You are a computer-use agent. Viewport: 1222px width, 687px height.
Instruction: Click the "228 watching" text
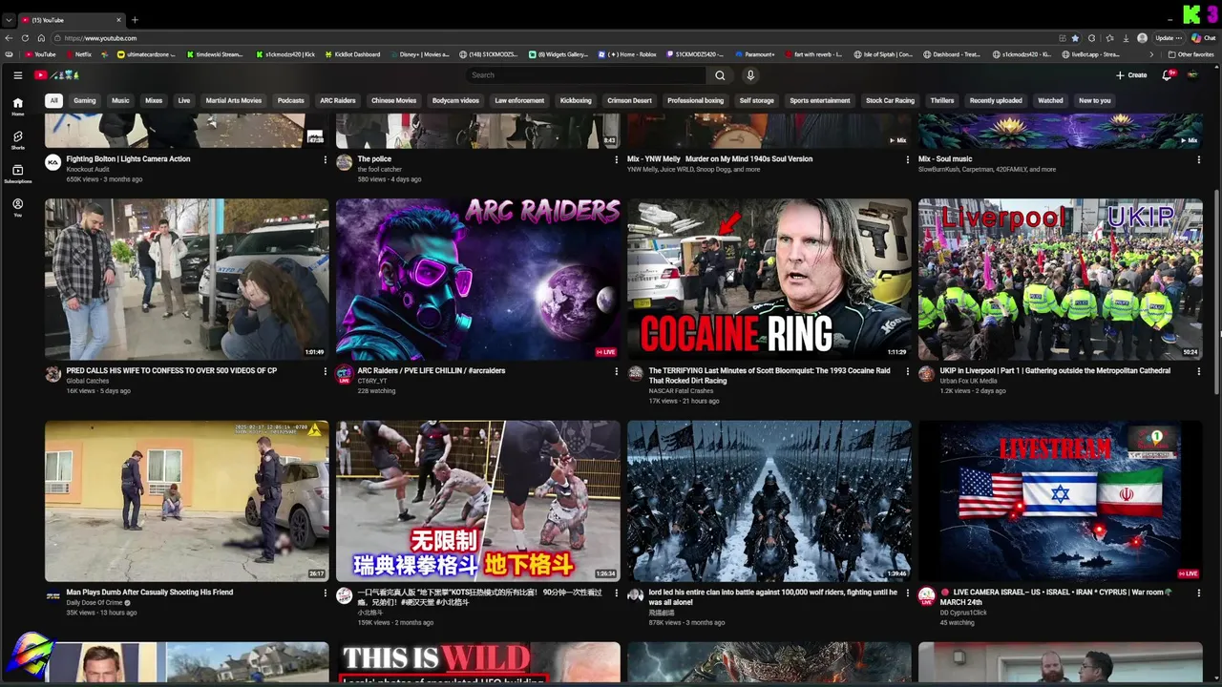(x=376, y=391)
